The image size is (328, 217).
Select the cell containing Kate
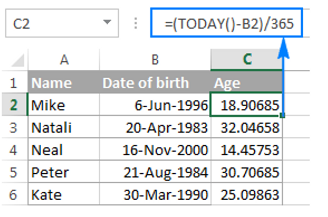pos(64,195)
